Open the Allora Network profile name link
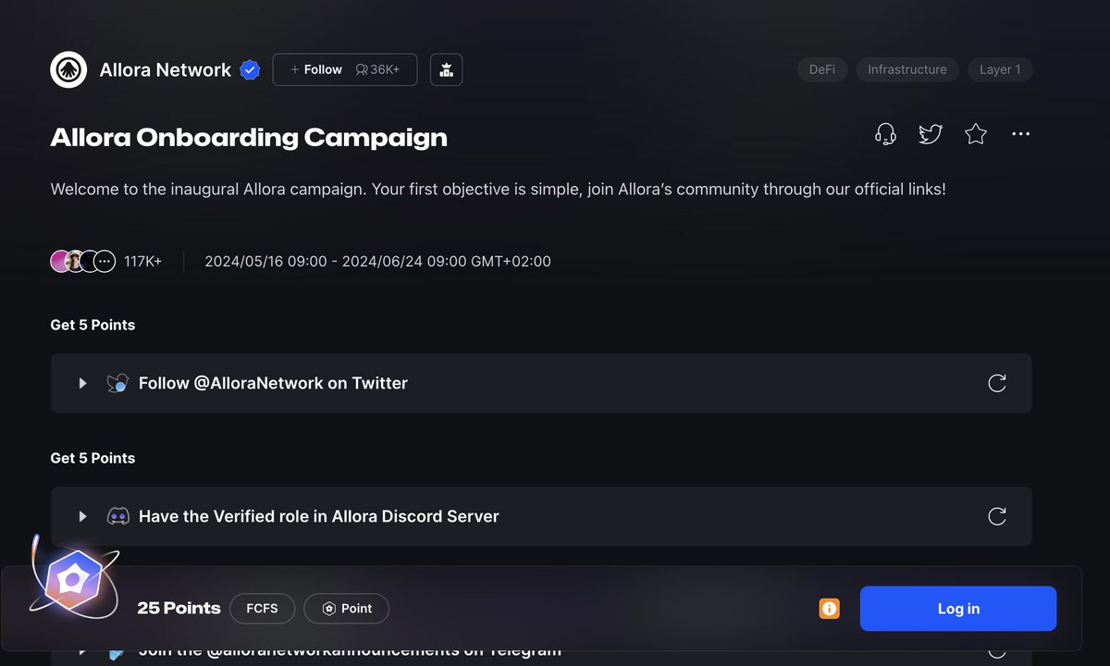1110x666 pixels. pyautogui.click(x=166, y=69)
